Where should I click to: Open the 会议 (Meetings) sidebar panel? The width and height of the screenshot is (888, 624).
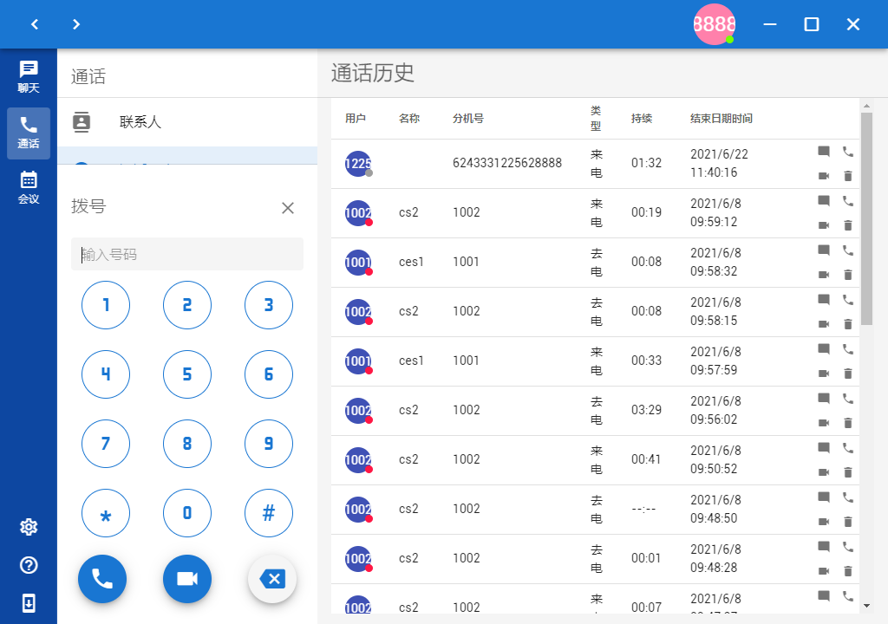point(29,182)
